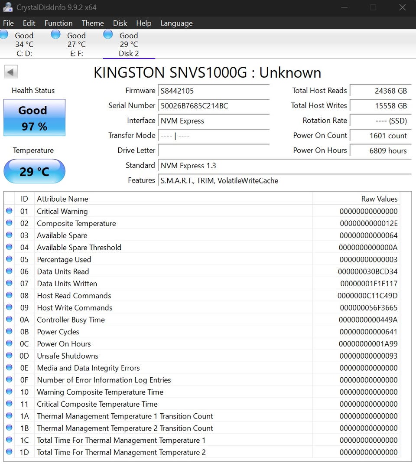Click status orb for Media and Data Integrity Errors
Screen dimensions: 416x464
pyautogui.click(x=9, y=367)
